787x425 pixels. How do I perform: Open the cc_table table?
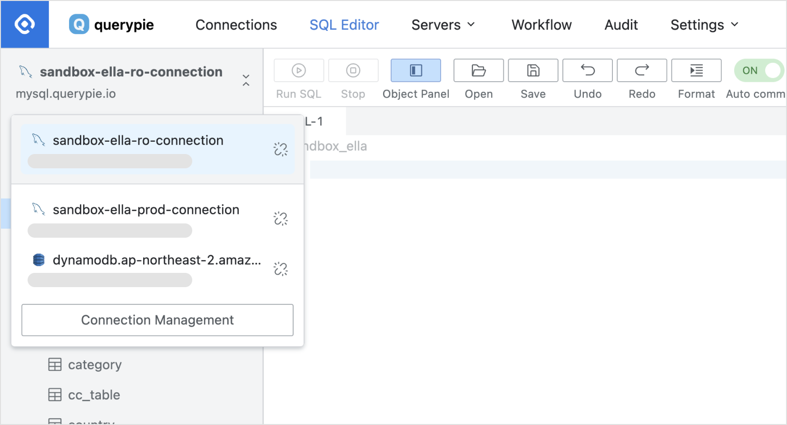click(x=94, y=395)
